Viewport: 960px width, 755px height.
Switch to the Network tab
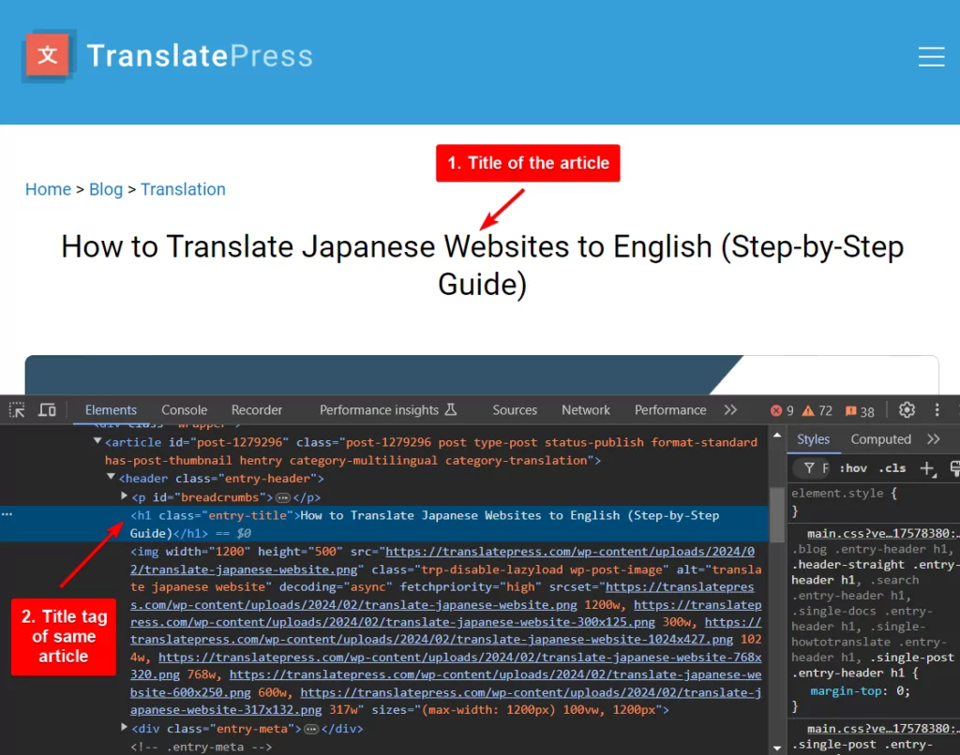pos(586,410)
